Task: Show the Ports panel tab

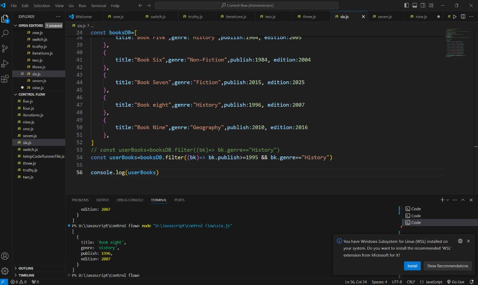Action: click(x=179, y=200)
